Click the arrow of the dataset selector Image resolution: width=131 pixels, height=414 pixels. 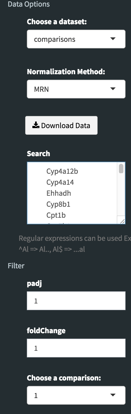tap(113, 39)
